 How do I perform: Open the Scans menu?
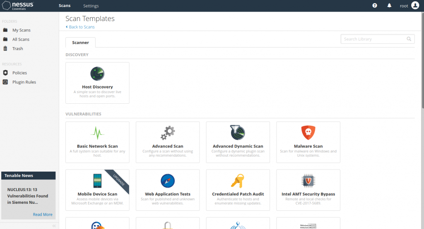pos(65,6)
